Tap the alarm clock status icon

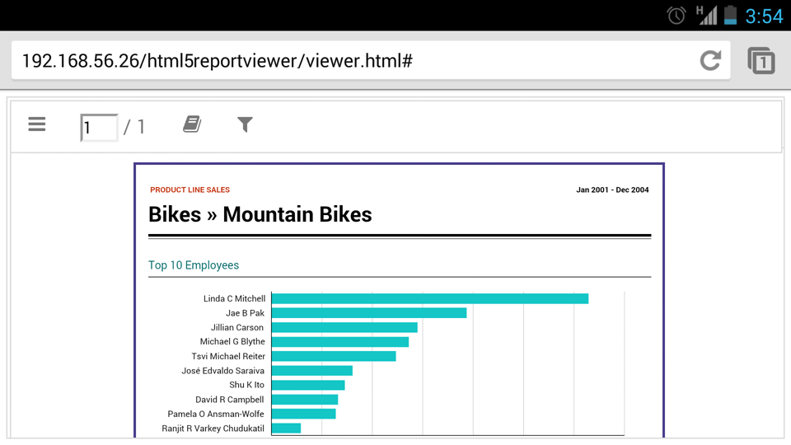coord(676,15)
